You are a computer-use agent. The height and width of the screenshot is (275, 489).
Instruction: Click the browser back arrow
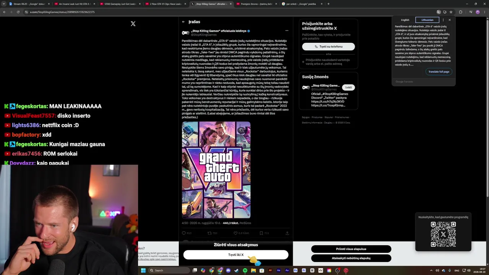pos(4,12)
